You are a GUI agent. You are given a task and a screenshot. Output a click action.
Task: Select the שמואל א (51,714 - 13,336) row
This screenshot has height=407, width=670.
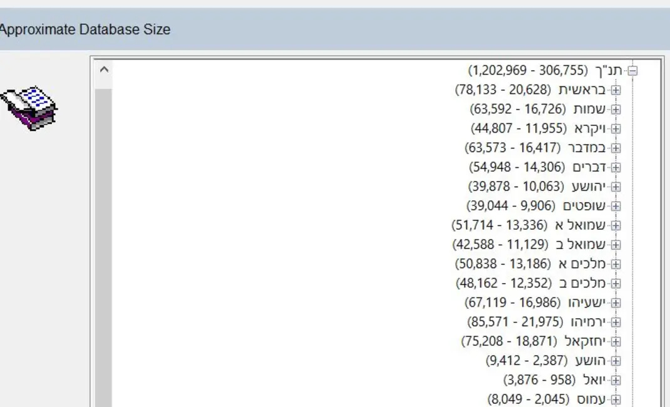pos(528,225)
